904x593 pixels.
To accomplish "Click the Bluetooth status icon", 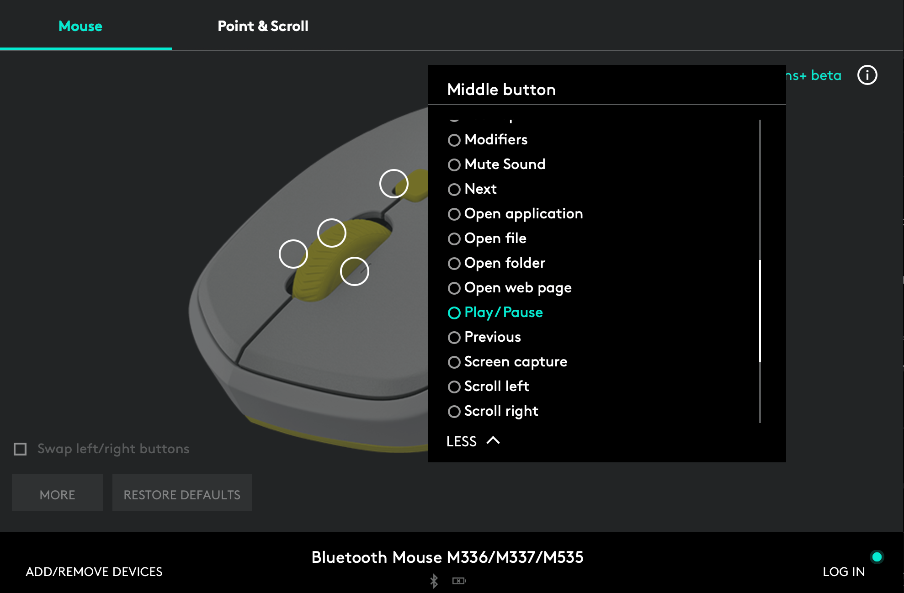I will point(434,581).
